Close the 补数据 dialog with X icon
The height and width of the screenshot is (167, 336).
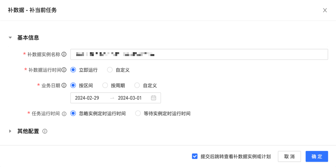(325, 10)
